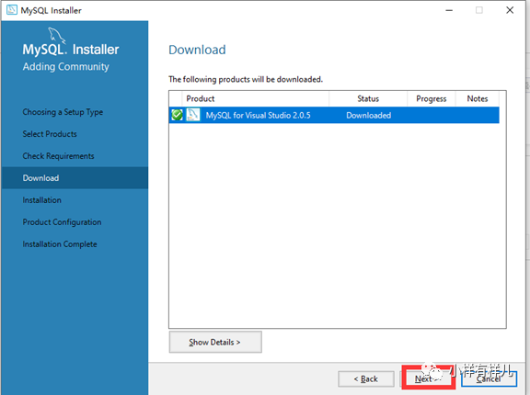Click the Status column header
This screenshot has width=530, height=395.
point(368,99)
